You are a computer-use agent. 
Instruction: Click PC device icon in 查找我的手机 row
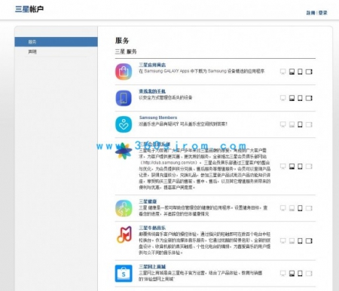point(292,98)
